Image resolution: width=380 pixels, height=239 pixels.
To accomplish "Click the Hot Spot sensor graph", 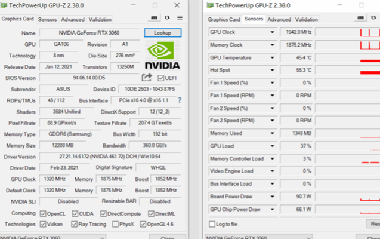I will point(348,70).
